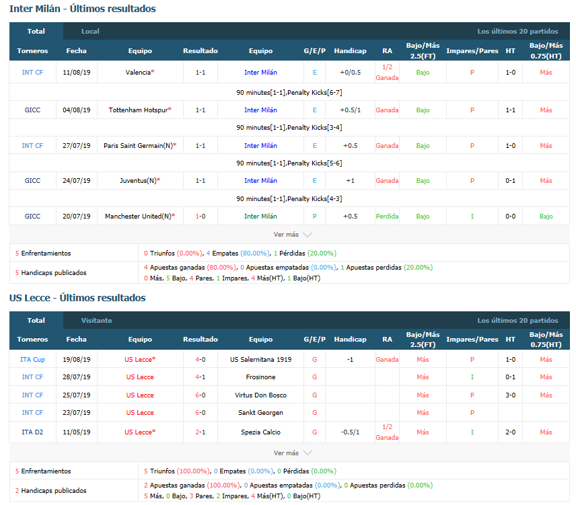
Task: Open US Lecce's 'Los últimos 20 partidos' dropdown
Action: pyautogui.click(x=517, y=320)
